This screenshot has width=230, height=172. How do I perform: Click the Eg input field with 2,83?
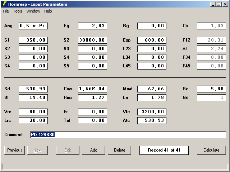tap(92, 26)
